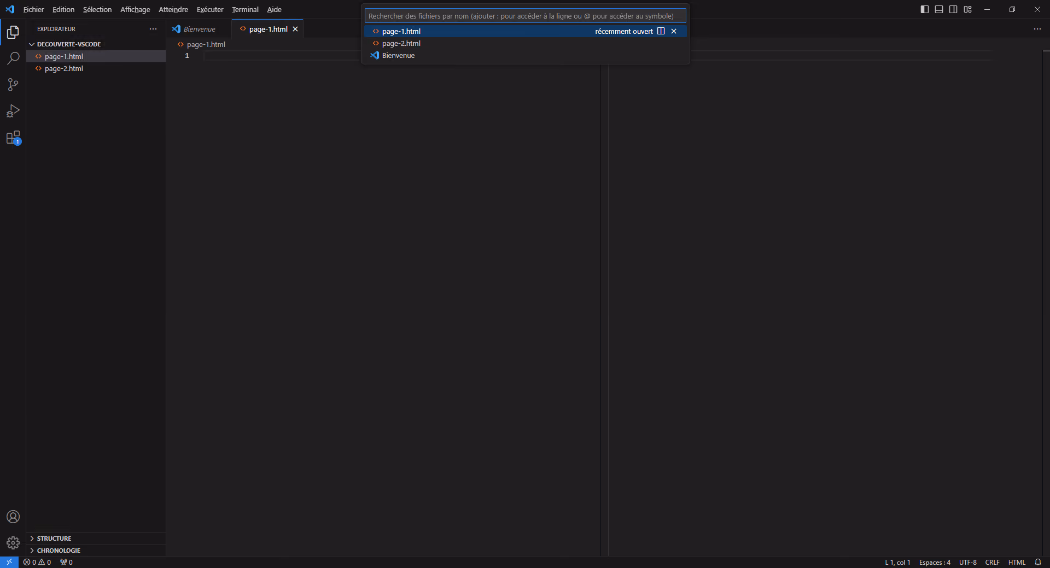Image resolution: width=1050 pixels, height=568 pixels.
Task: Change encoding via UTF-8 status entry
Action: [x=967, y=562]
